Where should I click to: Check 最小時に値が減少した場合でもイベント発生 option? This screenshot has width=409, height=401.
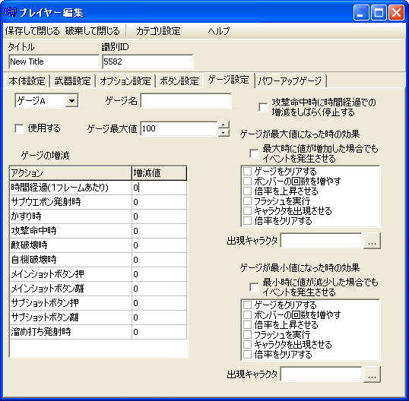coord(254,287)
